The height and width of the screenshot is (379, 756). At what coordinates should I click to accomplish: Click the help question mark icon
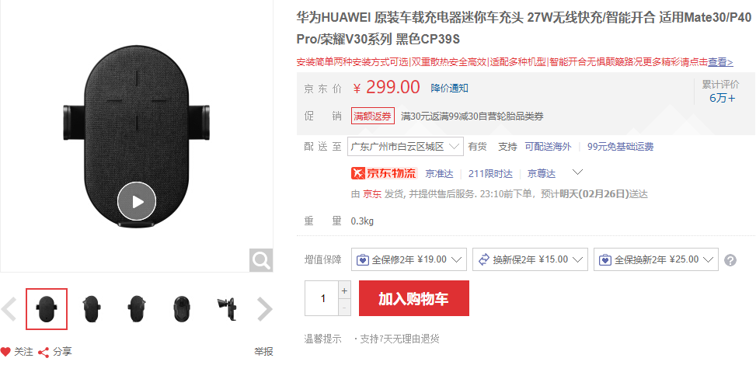click(730, 260)
